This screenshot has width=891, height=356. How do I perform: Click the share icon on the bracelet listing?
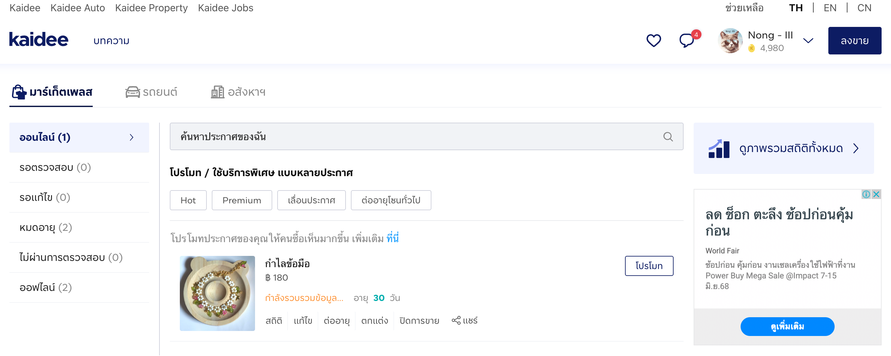point(456,320)
